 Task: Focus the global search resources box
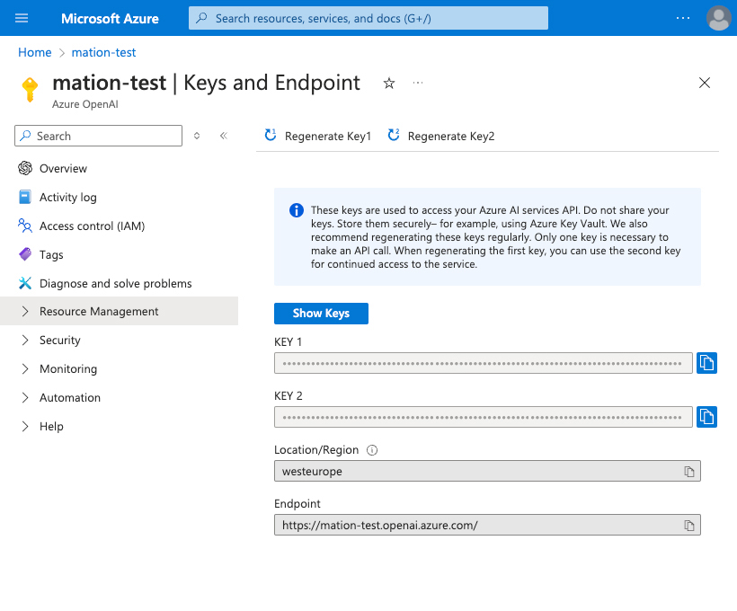point(368,18)
